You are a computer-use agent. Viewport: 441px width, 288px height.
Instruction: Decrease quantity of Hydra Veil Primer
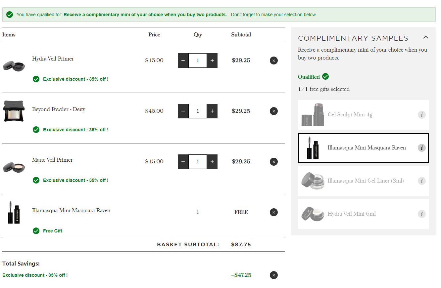point(183,61)
